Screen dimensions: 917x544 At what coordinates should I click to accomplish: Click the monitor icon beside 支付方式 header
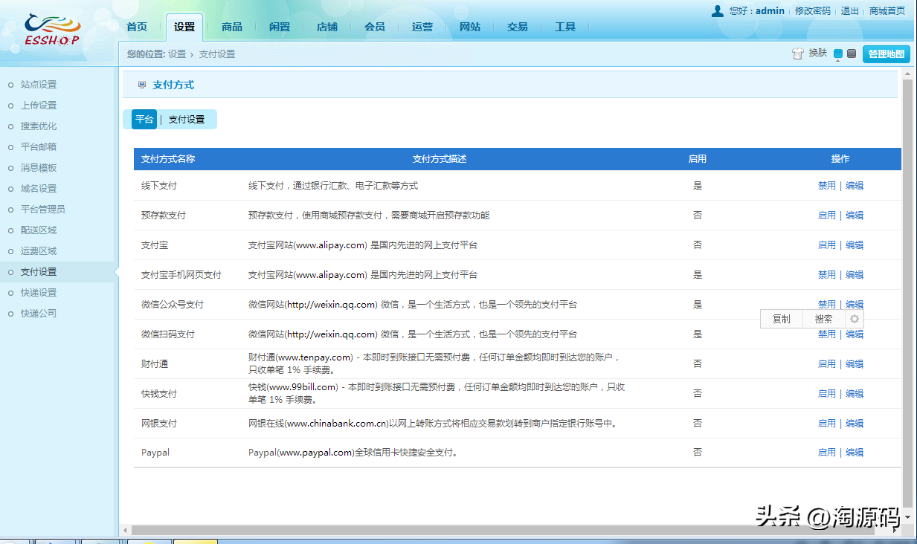(141, 84)
